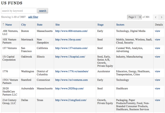The width and height of the screenshot is (165, 113).
Task: Open http://www.10xvp.com/ link
Action: [x=68, y=39]
